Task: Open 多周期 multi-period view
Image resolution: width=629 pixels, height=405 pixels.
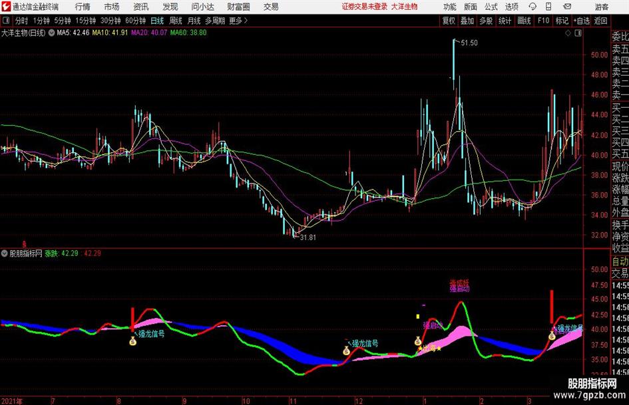Action: pos(215,21)
